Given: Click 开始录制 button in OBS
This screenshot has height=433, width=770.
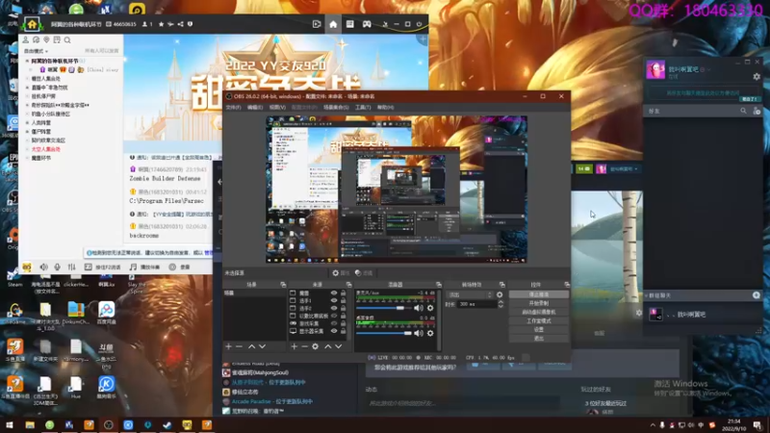Looking at the screenshot, I should coord(539,303).
